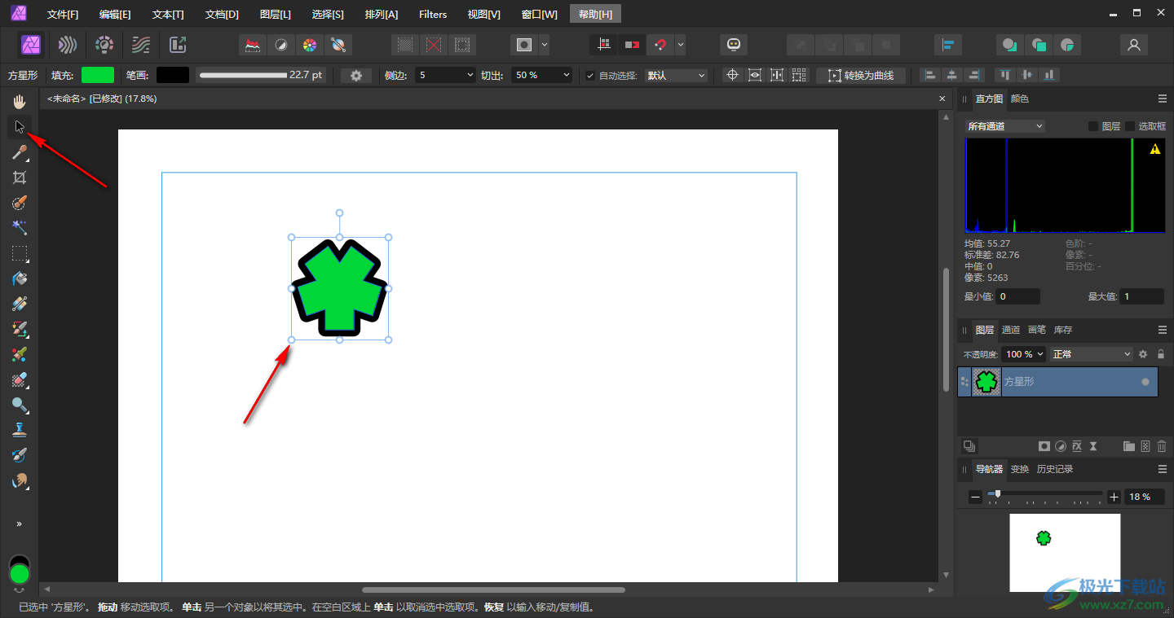Add layer effects with the FX icon
This screenshot has height=618, width=1174.
point(1077,446)
